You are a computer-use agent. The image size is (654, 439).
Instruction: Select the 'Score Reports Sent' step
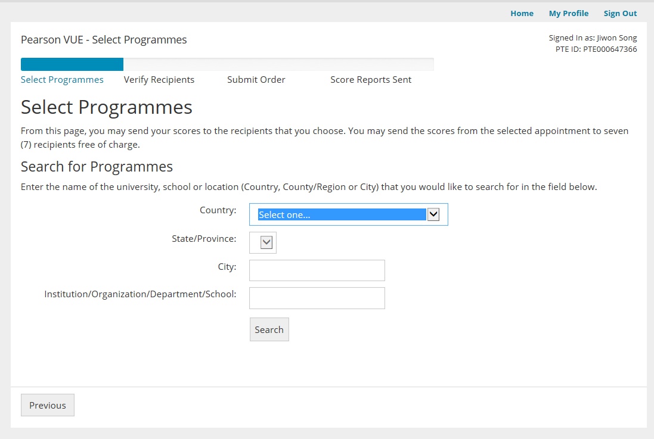[x=371, y=80]
